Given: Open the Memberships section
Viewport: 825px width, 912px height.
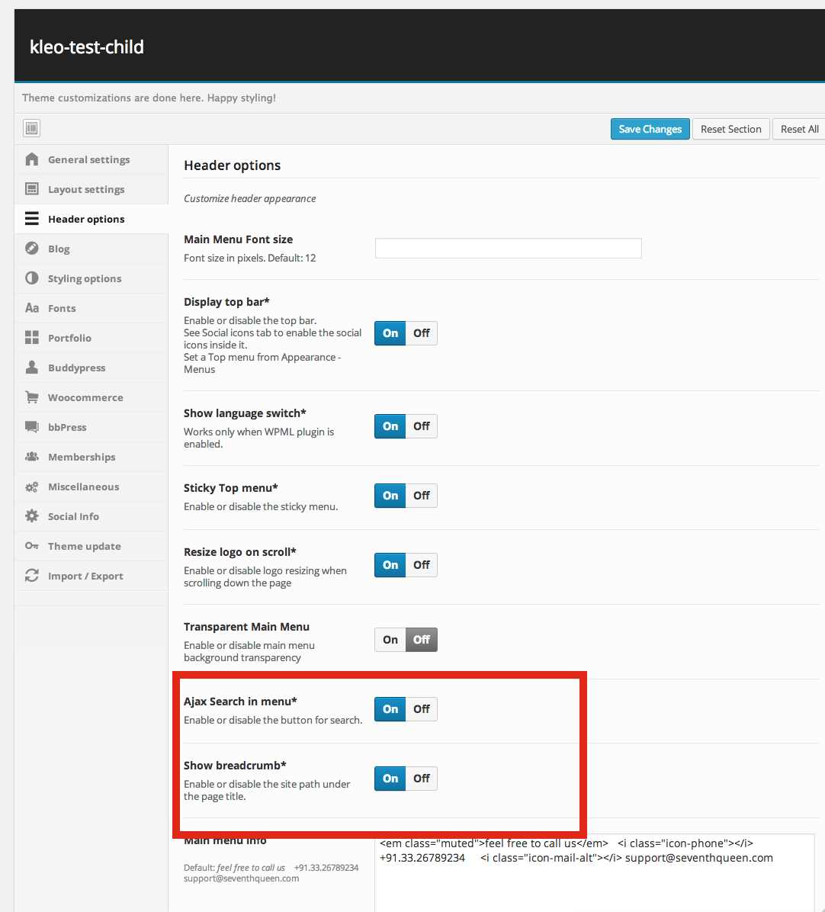Looking at the screenshot, I should 82,457.
